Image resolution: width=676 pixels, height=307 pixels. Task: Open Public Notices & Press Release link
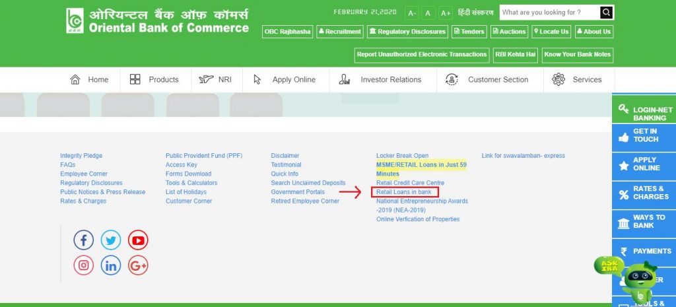coord(102,192)
